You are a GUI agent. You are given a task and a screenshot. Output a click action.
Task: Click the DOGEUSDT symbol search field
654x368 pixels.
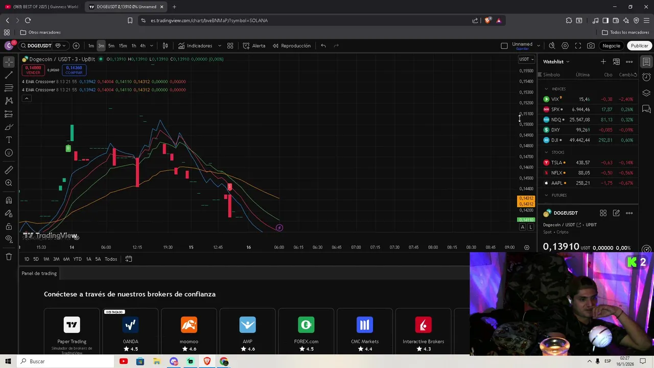click(36, 45)
